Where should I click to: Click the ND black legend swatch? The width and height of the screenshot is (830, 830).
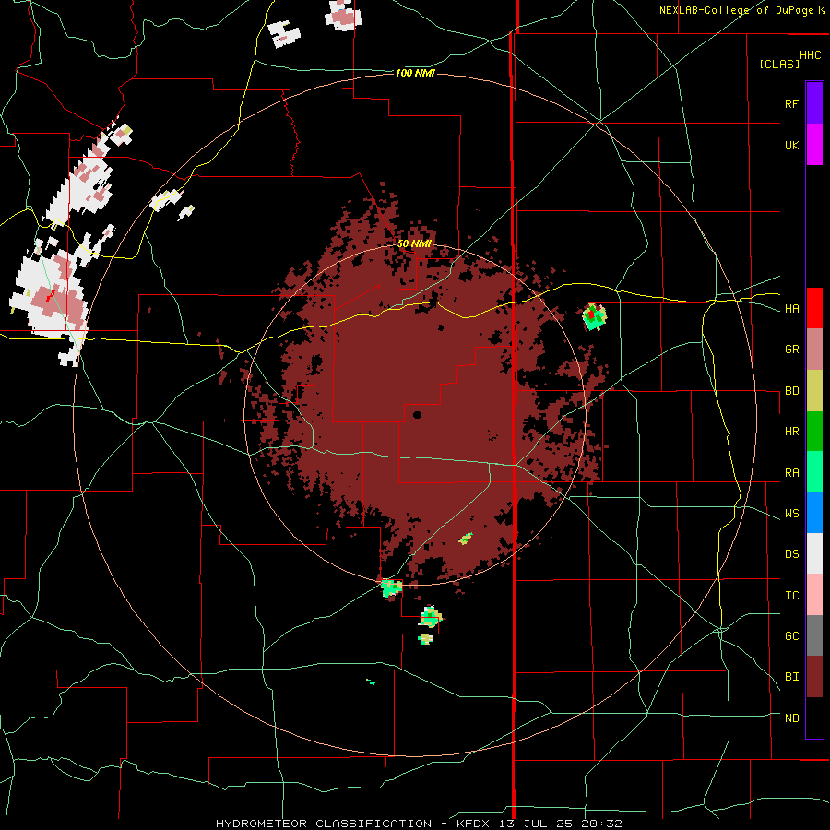click(814, 717)
